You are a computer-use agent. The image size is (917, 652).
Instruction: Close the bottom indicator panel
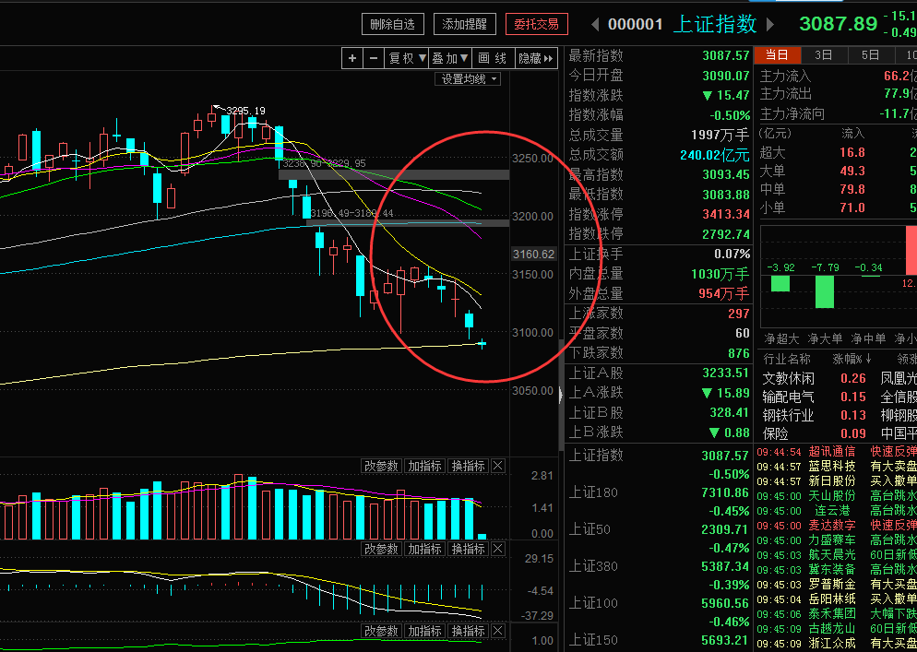coord(497,631)
